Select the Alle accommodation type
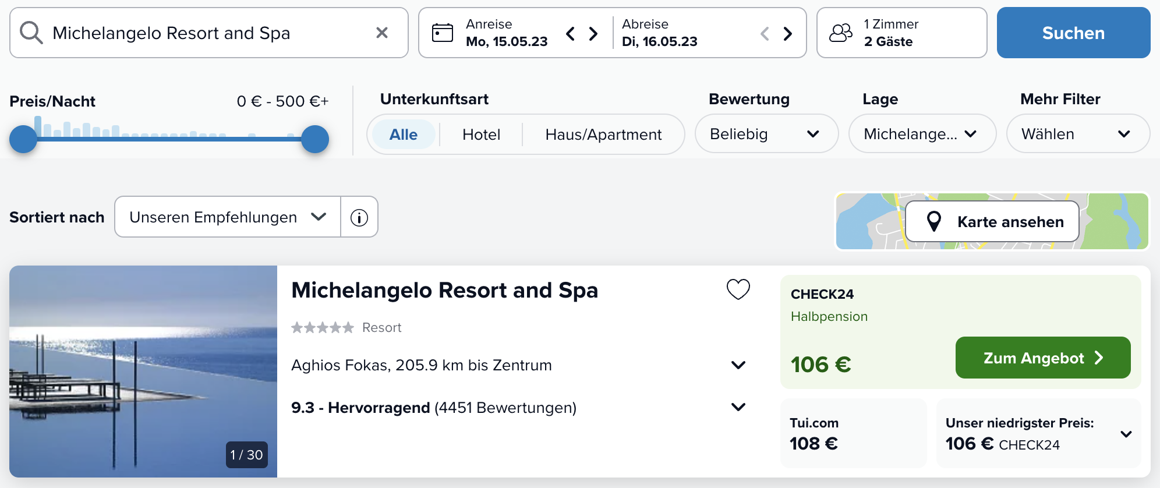Screen dimensions: 1160x488 tap(404, 135)
